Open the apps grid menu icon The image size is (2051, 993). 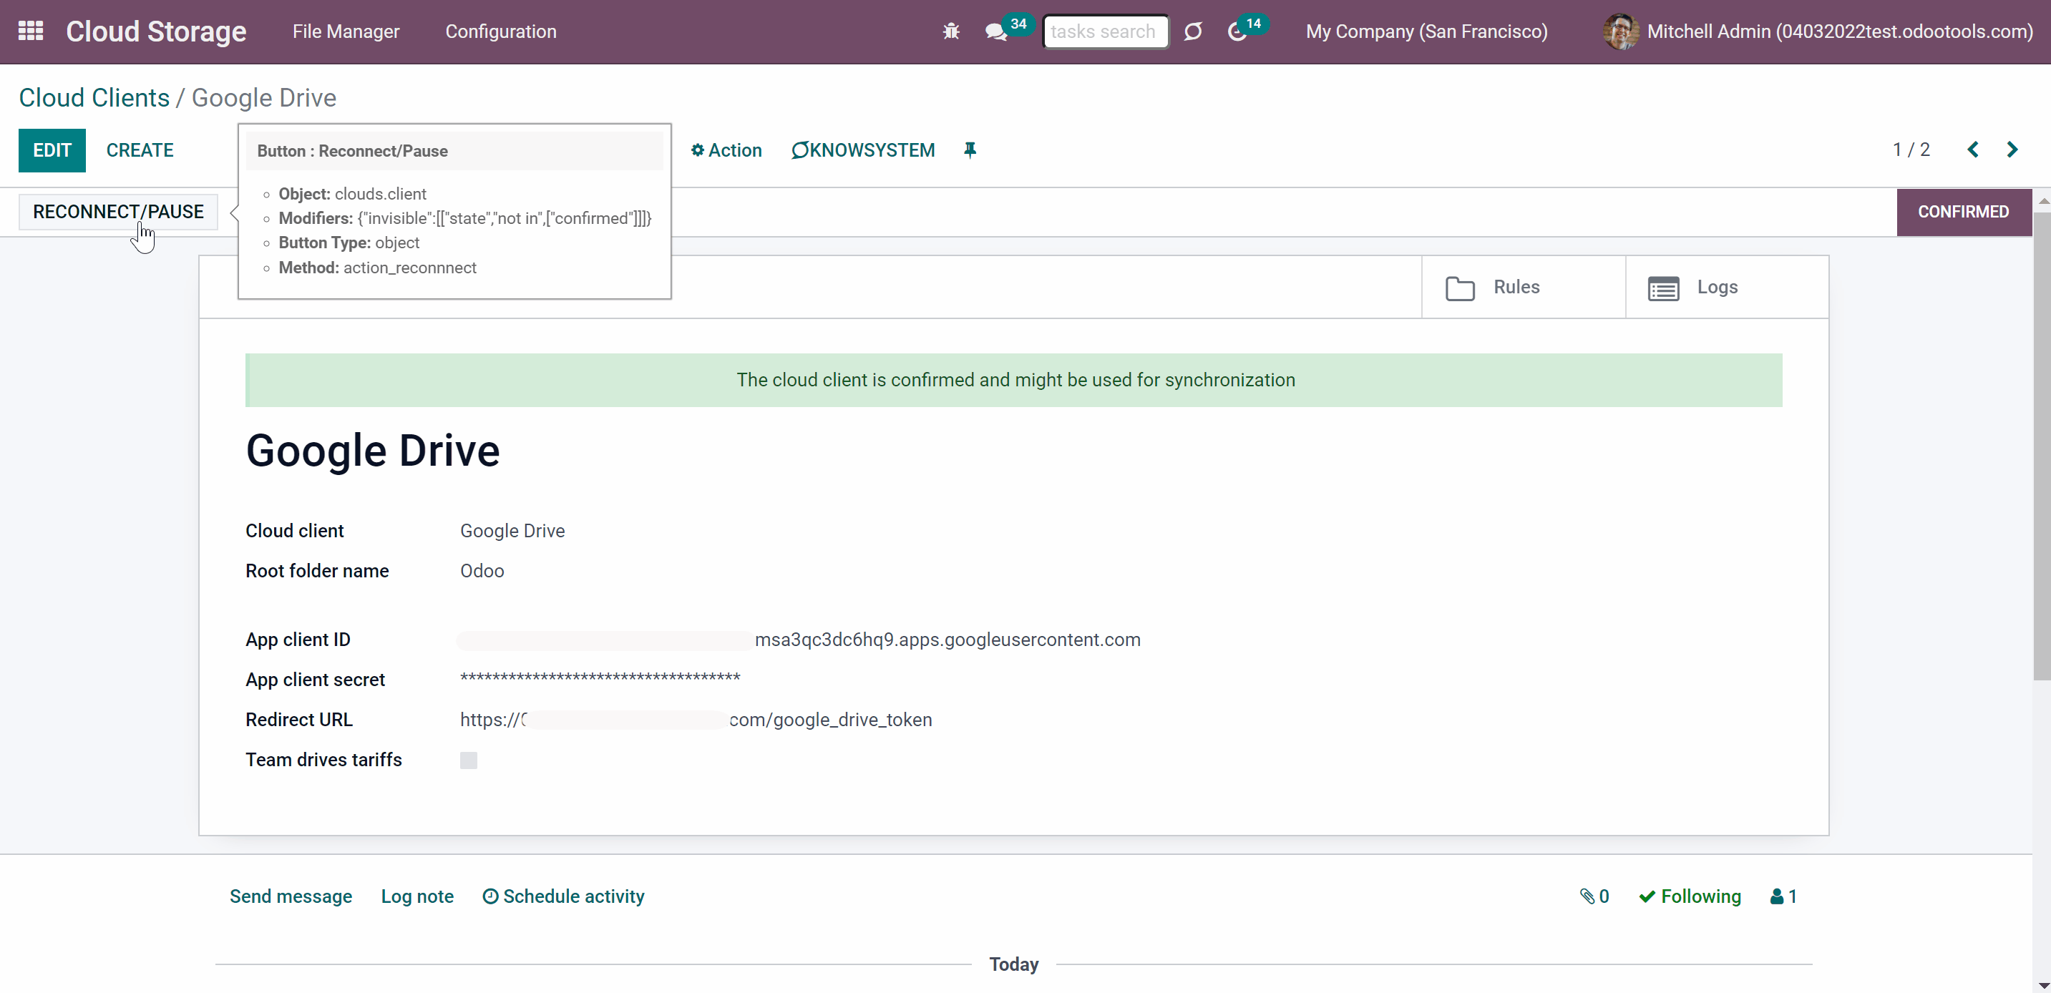30,31
